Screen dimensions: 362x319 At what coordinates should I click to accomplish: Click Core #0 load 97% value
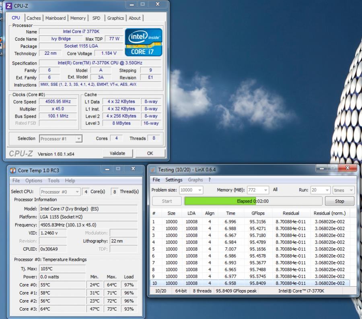tap(129, 285)
